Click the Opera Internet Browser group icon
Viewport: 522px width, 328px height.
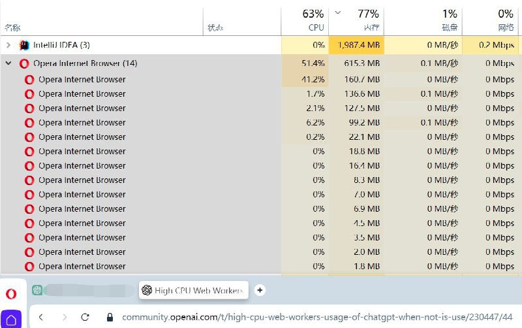click(x=24, y=63)
